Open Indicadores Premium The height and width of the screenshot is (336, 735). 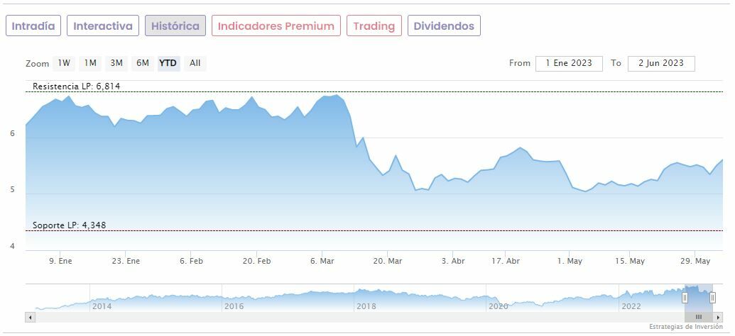tap(276, 26)
